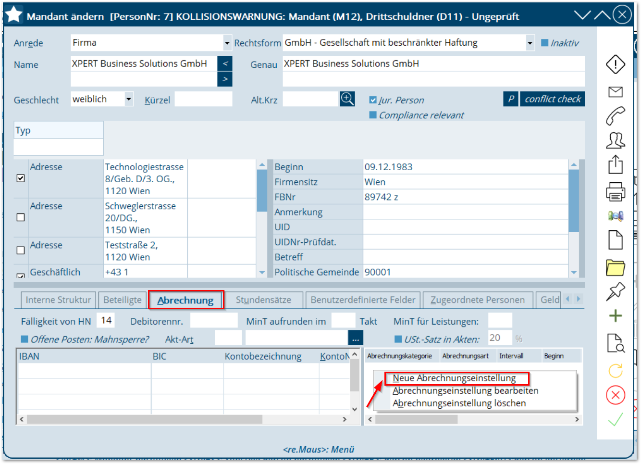Toggle the Inaktiv checkbox

(545, 43)
